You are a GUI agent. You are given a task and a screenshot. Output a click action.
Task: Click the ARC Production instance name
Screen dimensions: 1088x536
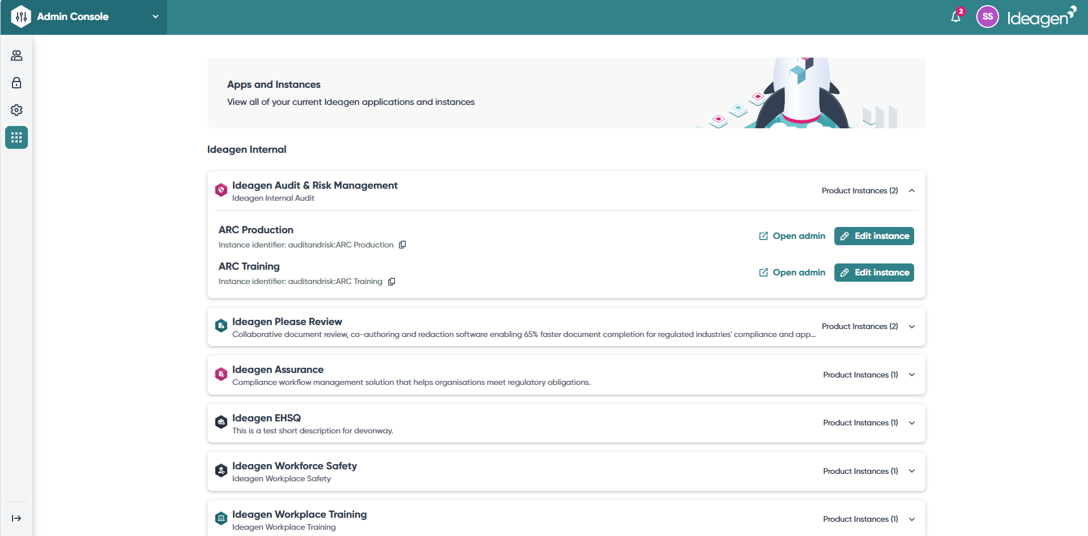pos(256,230)
